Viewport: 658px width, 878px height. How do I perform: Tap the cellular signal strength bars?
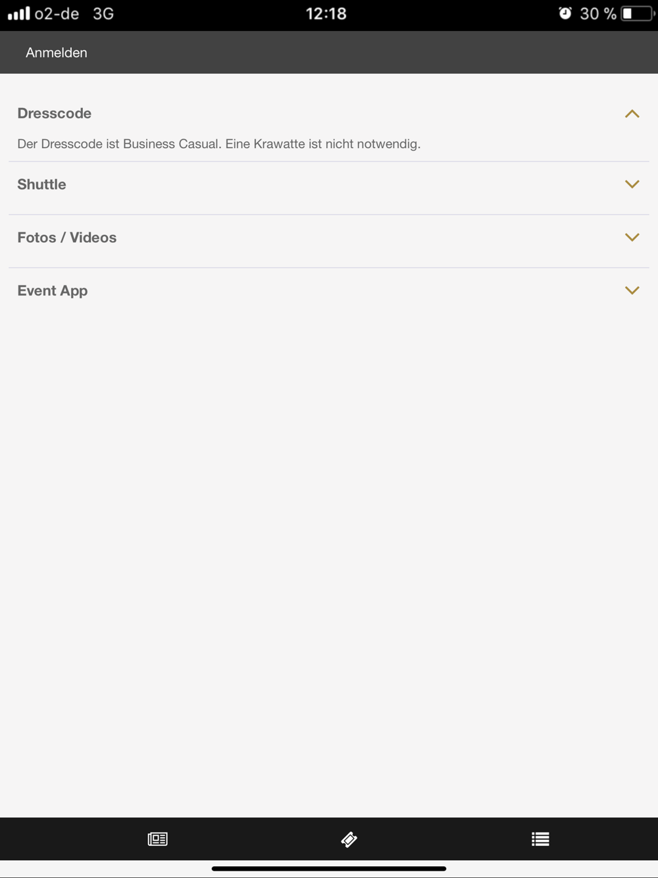[x=18, y=13]
